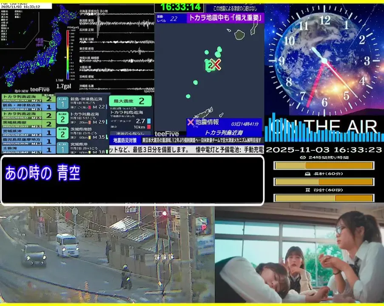The height and width of the screenshot is (306, 384).
Task: Click the 東京都 新宿 seismograph waveform
Action: pyautogui.click(x=117, y=51)
